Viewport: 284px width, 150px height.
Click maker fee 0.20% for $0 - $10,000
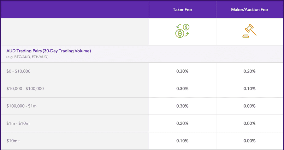pyautogui.click(x=249, y=71)
